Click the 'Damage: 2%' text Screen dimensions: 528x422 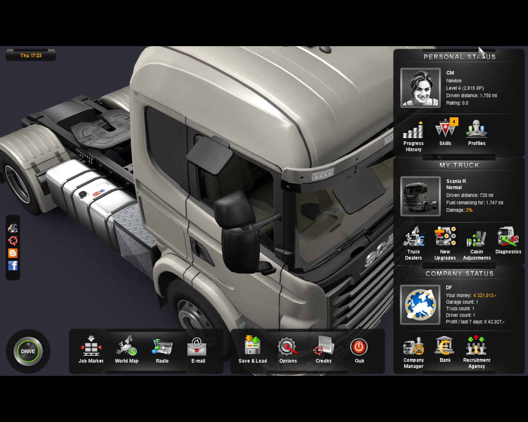tap(459, 210)
